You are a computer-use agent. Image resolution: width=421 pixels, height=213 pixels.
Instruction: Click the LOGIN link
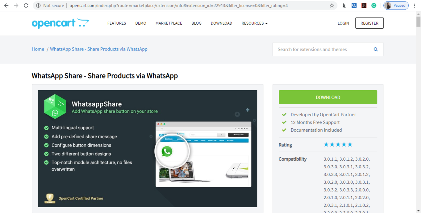(x=343, y=23)
